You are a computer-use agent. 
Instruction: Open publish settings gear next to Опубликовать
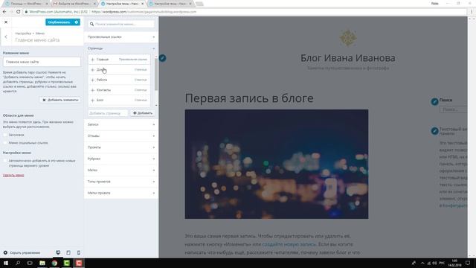77,22
